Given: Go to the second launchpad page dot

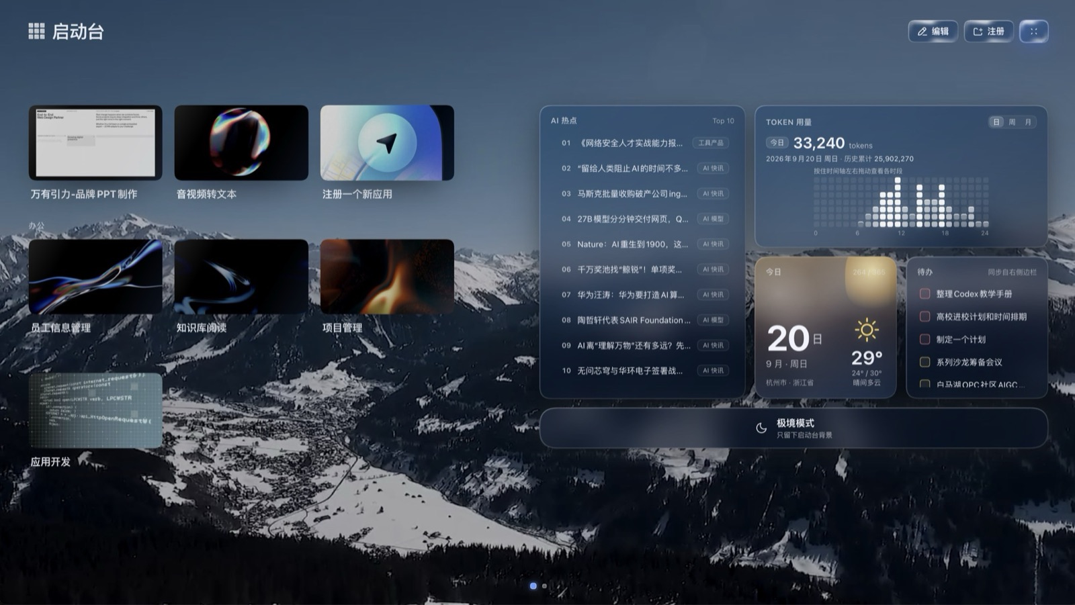Looking at the screenshot, I should click(544, 586).
